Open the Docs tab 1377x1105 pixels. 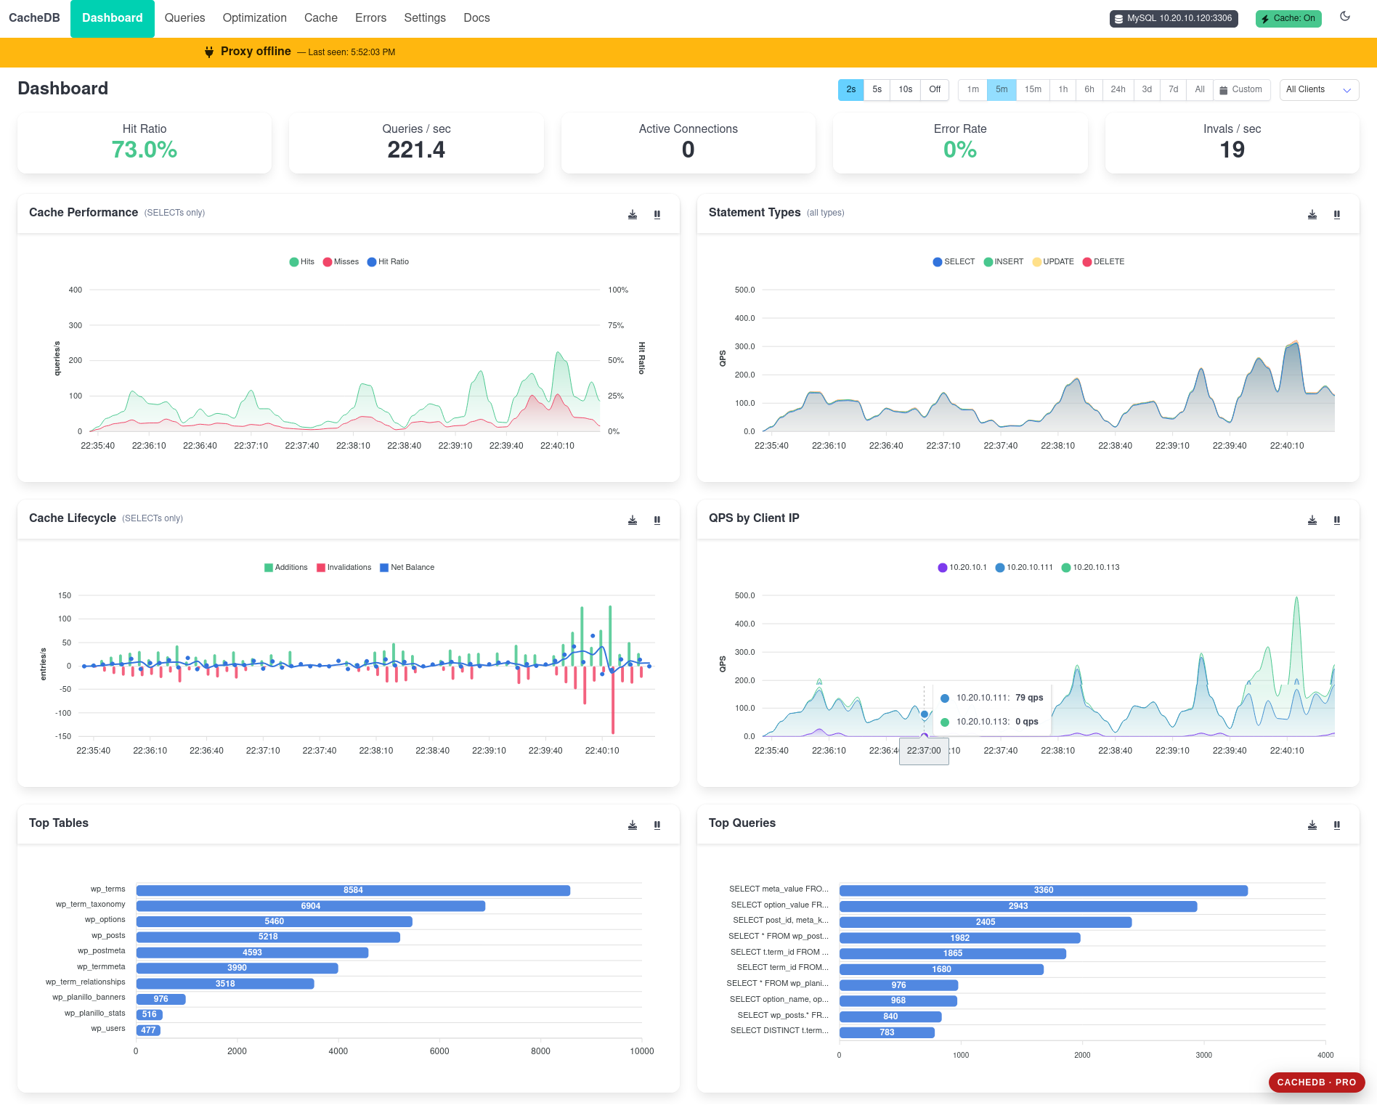477,18
